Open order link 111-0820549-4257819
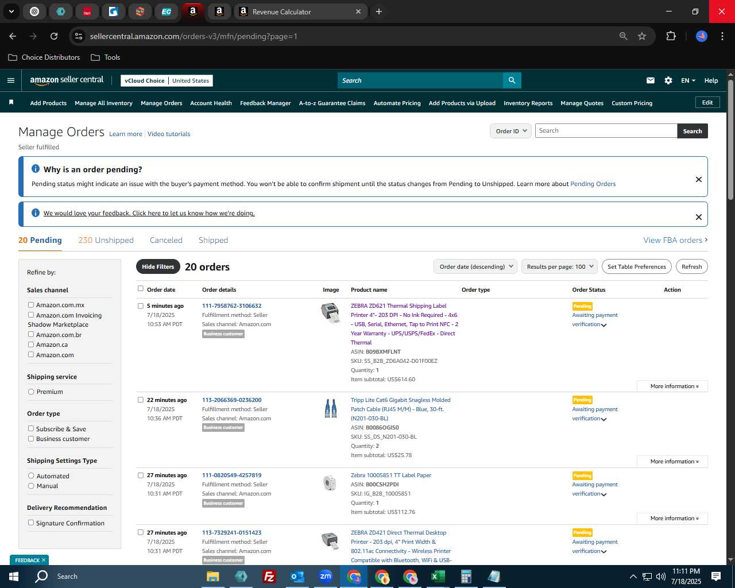The width and height of the screenshot is (735, 588). pos(231,475)
